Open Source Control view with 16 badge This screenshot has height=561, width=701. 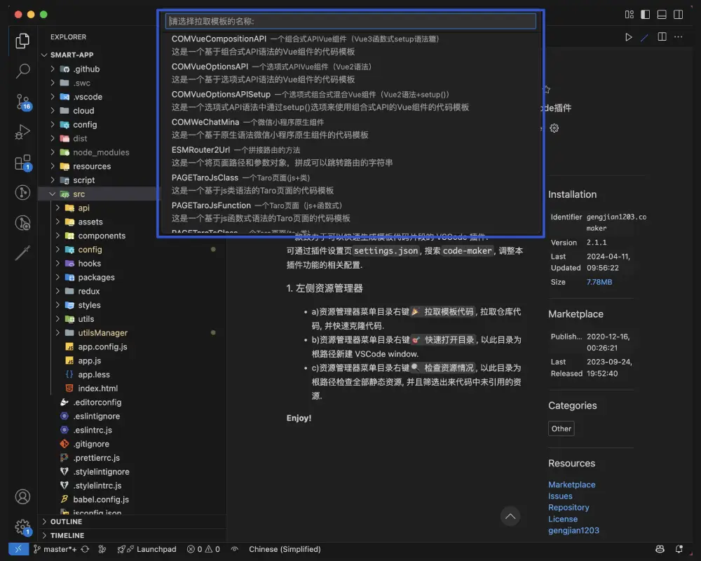(23, 102)
